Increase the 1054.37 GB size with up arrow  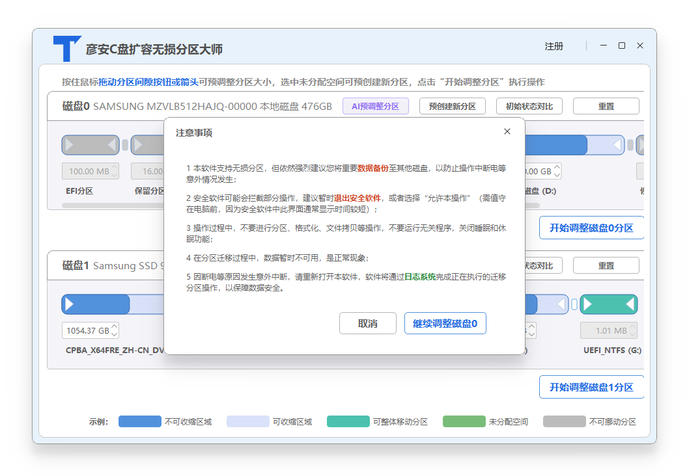coord(115,326)
